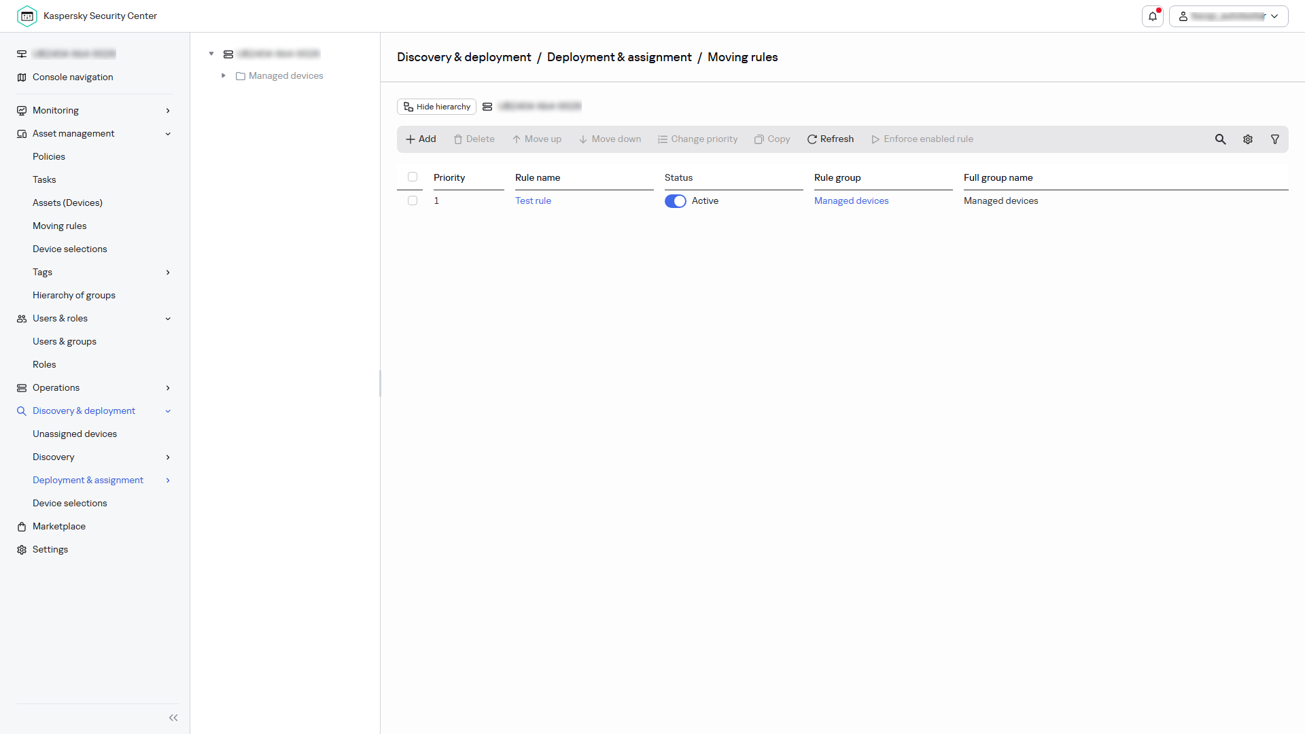This screenshot has height=734, width=1305.
Task: Collapse the Asset management section chevron
Action: tap(168, 134)
